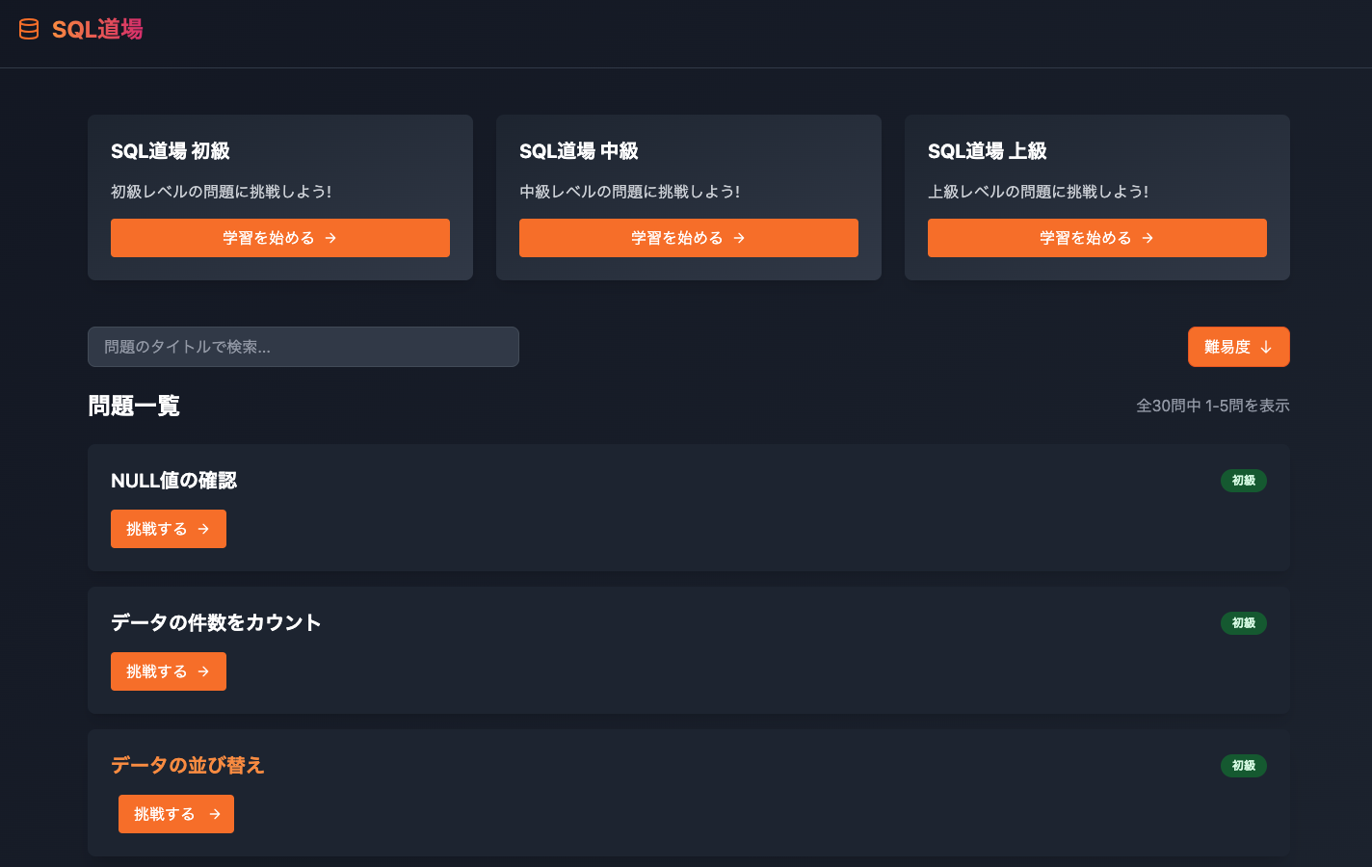Click arrow icon on 中級 start button
1372x867 pixels.
pyautogui.click(x=739, y=238)
